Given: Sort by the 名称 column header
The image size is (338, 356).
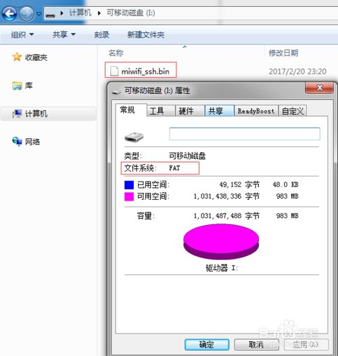Looking at the screenshot, I should point(116,53).
